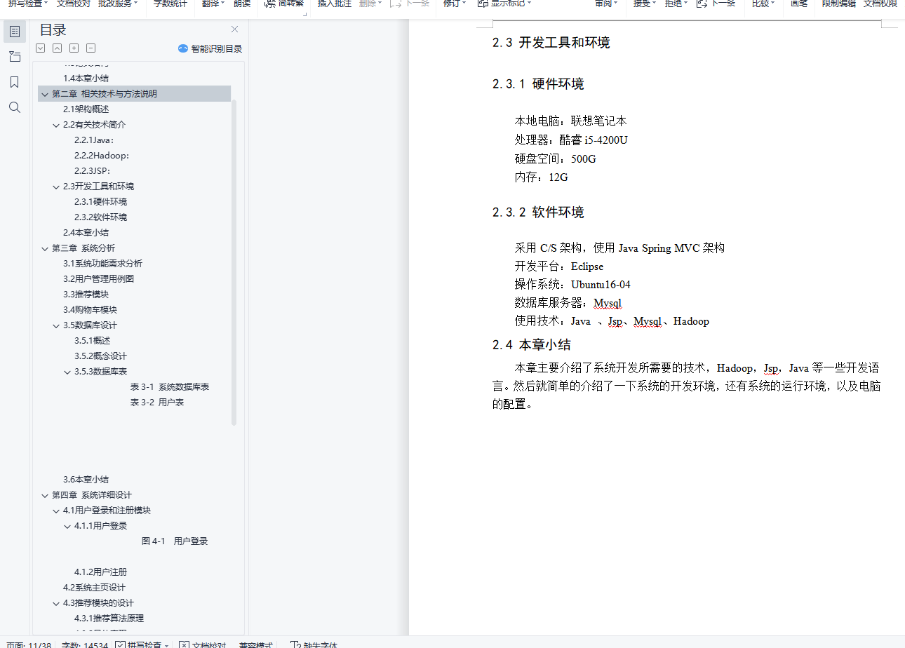Collapse the 第二章 相关技术与方法说明 node
The image size is (905, 648).
pyautogui.click(x=45, y=94)
